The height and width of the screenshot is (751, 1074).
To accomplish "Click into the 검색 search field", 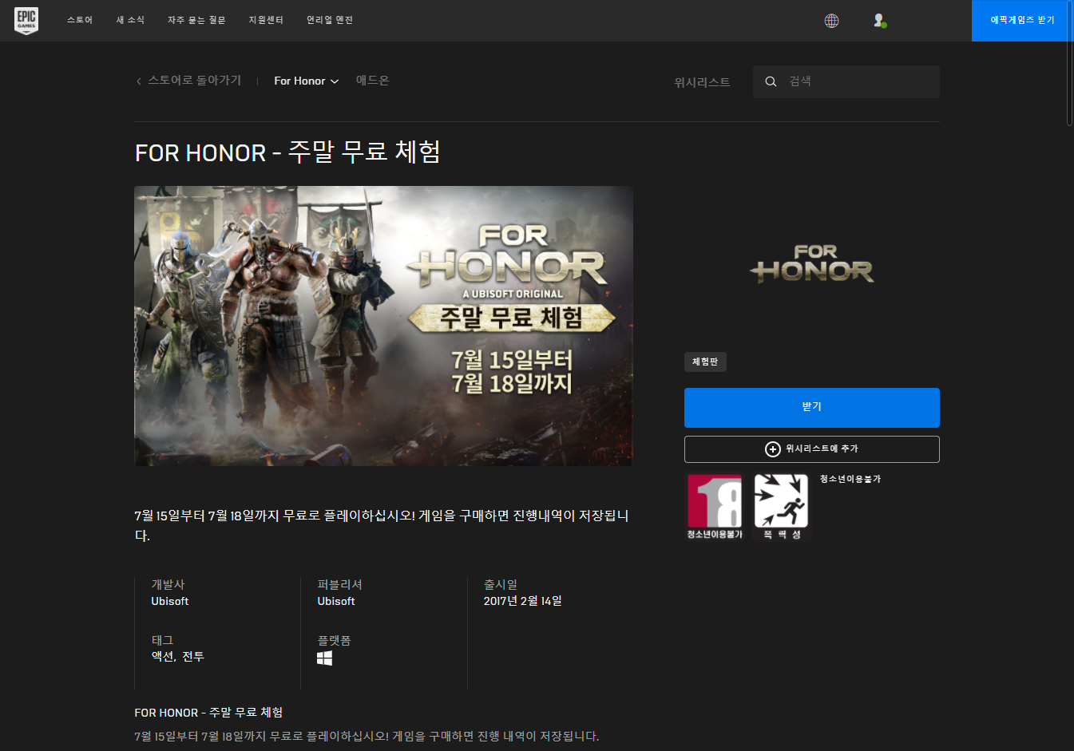I will pyautogui.click(x=846, y=81).
